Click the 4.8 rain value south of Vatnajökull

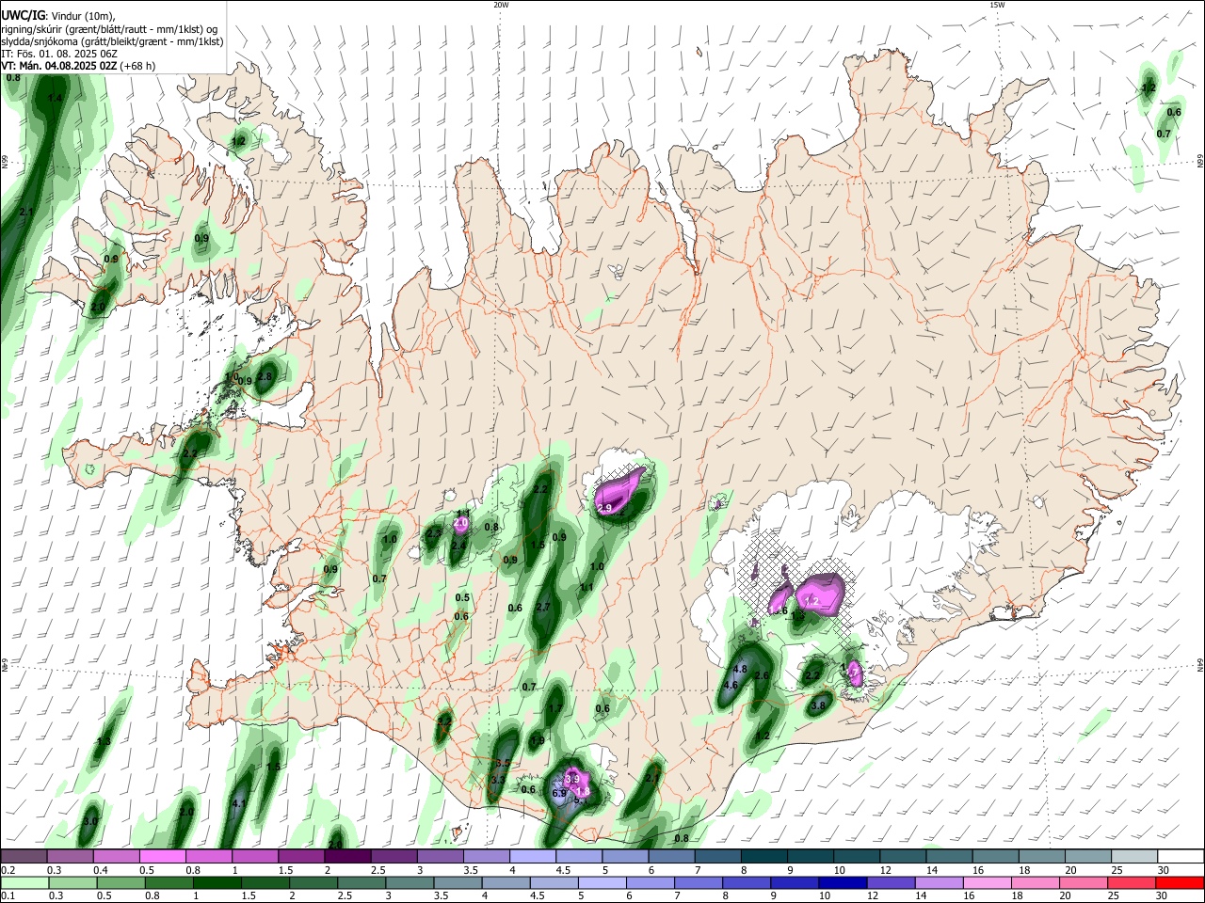pos(740,670)
